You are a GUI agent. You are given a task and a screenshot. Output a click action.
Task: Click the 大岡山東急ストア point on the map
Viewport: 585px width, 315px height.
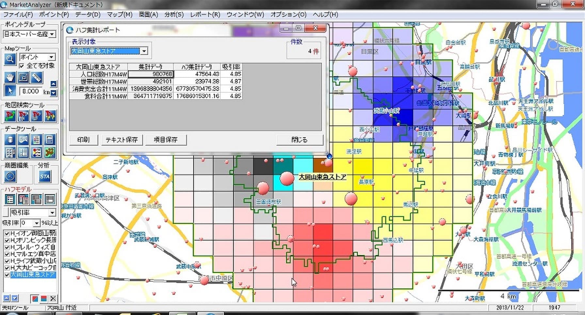pos(287,178)
